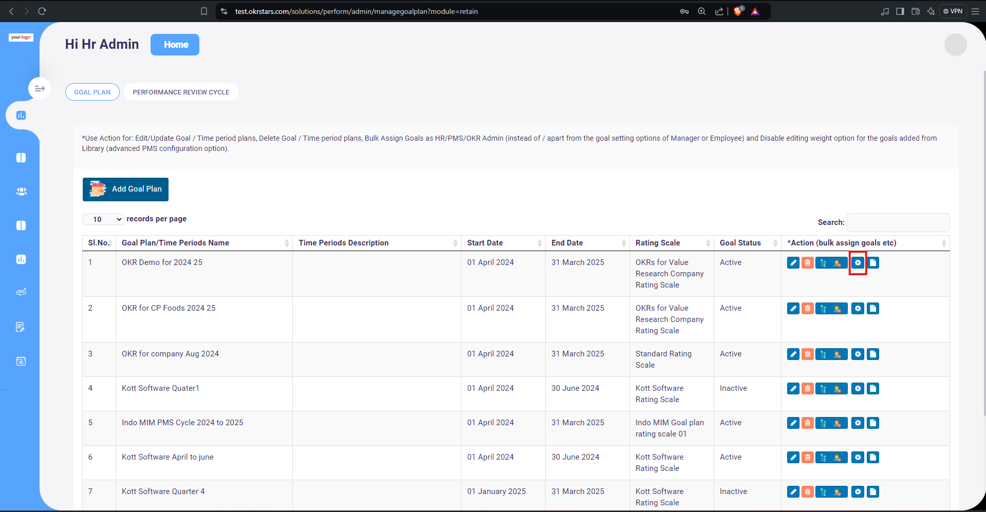Sort by Time Periods Description column

point(377,243)
